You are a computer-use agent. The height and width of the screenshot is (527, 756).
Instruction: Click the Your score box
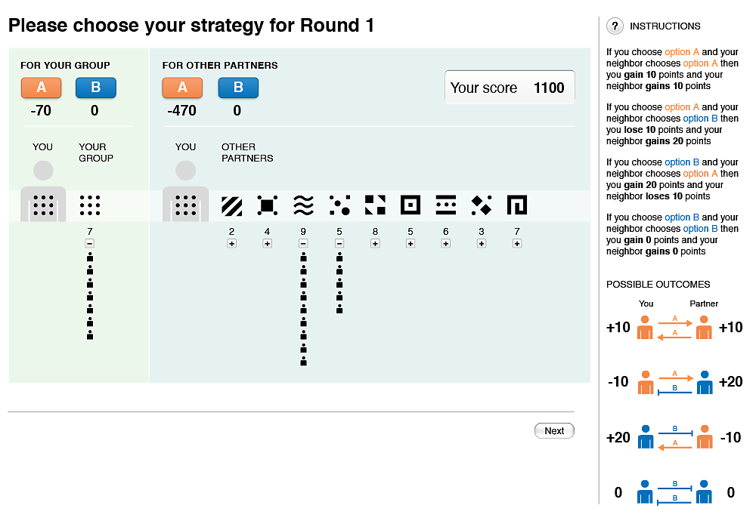[510, 87]
